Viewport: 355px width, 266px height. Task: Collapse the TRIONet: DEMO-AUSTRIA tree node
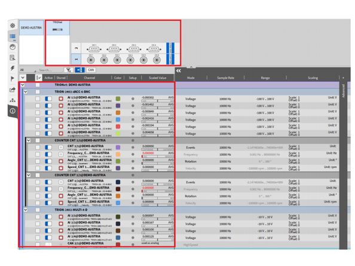[x=23, y=85]
